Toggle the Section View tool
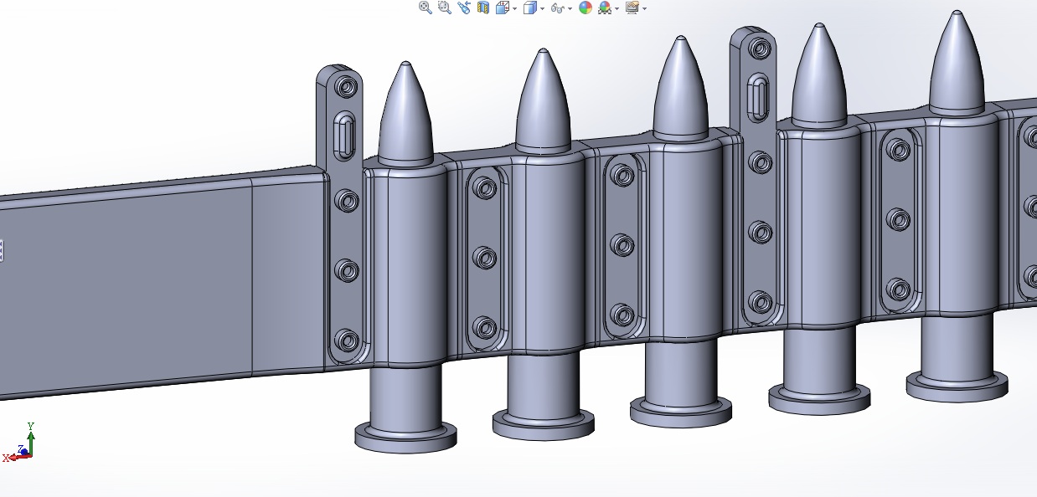Viewport: 1037px width, 497px height. coord(482,8)
